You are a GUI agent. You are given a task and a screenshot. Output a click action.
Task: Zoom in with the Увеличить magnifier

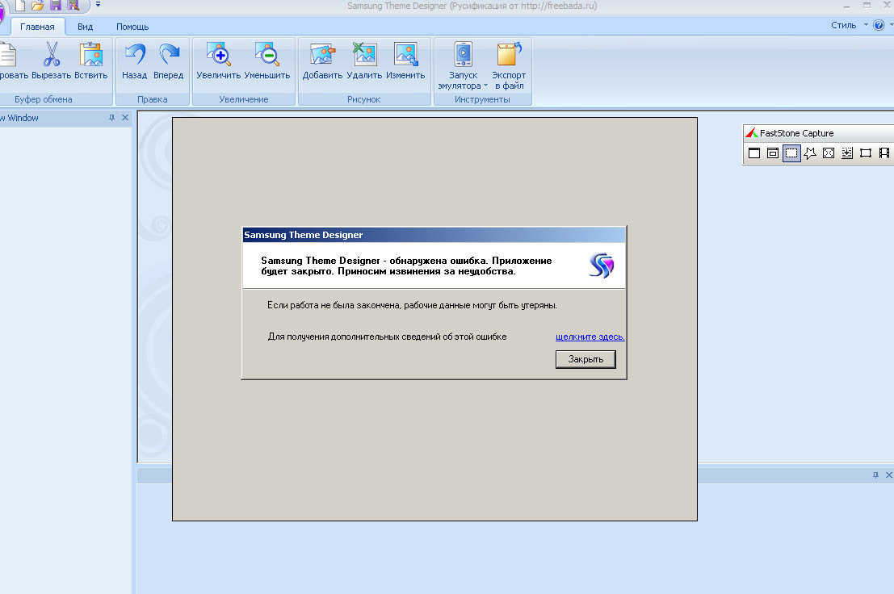[x=218, y=55]
